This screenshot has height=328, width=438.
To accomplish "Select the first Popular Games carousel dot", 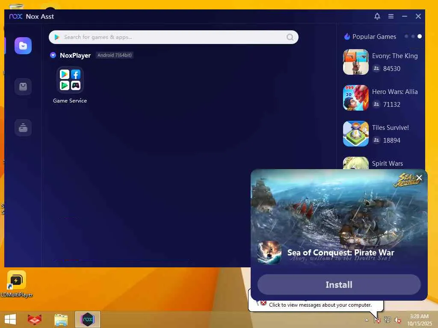I will 406,37.
